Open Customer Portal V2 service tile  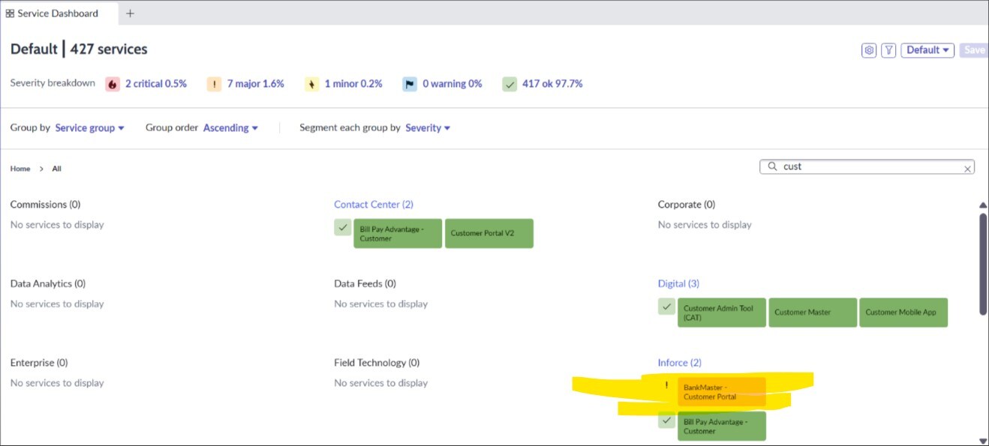[x=489, y=233]
